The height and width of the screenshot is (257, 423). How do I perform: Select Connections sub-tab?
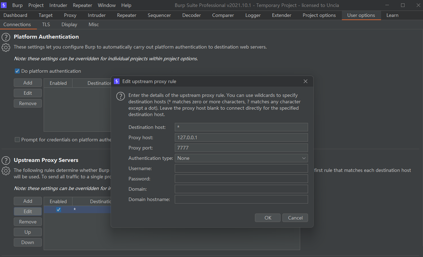pos(17,25)
